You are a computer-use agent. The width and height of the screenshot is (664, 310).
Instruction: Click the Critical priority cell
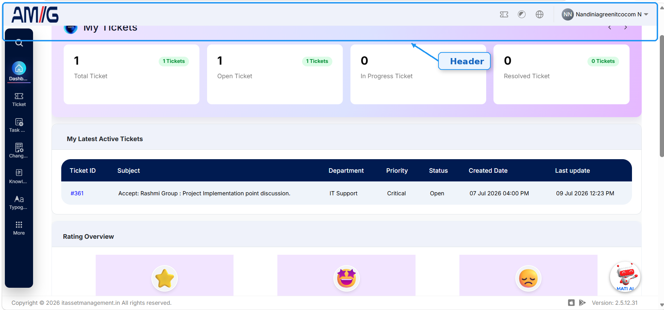tap(396, 193)
